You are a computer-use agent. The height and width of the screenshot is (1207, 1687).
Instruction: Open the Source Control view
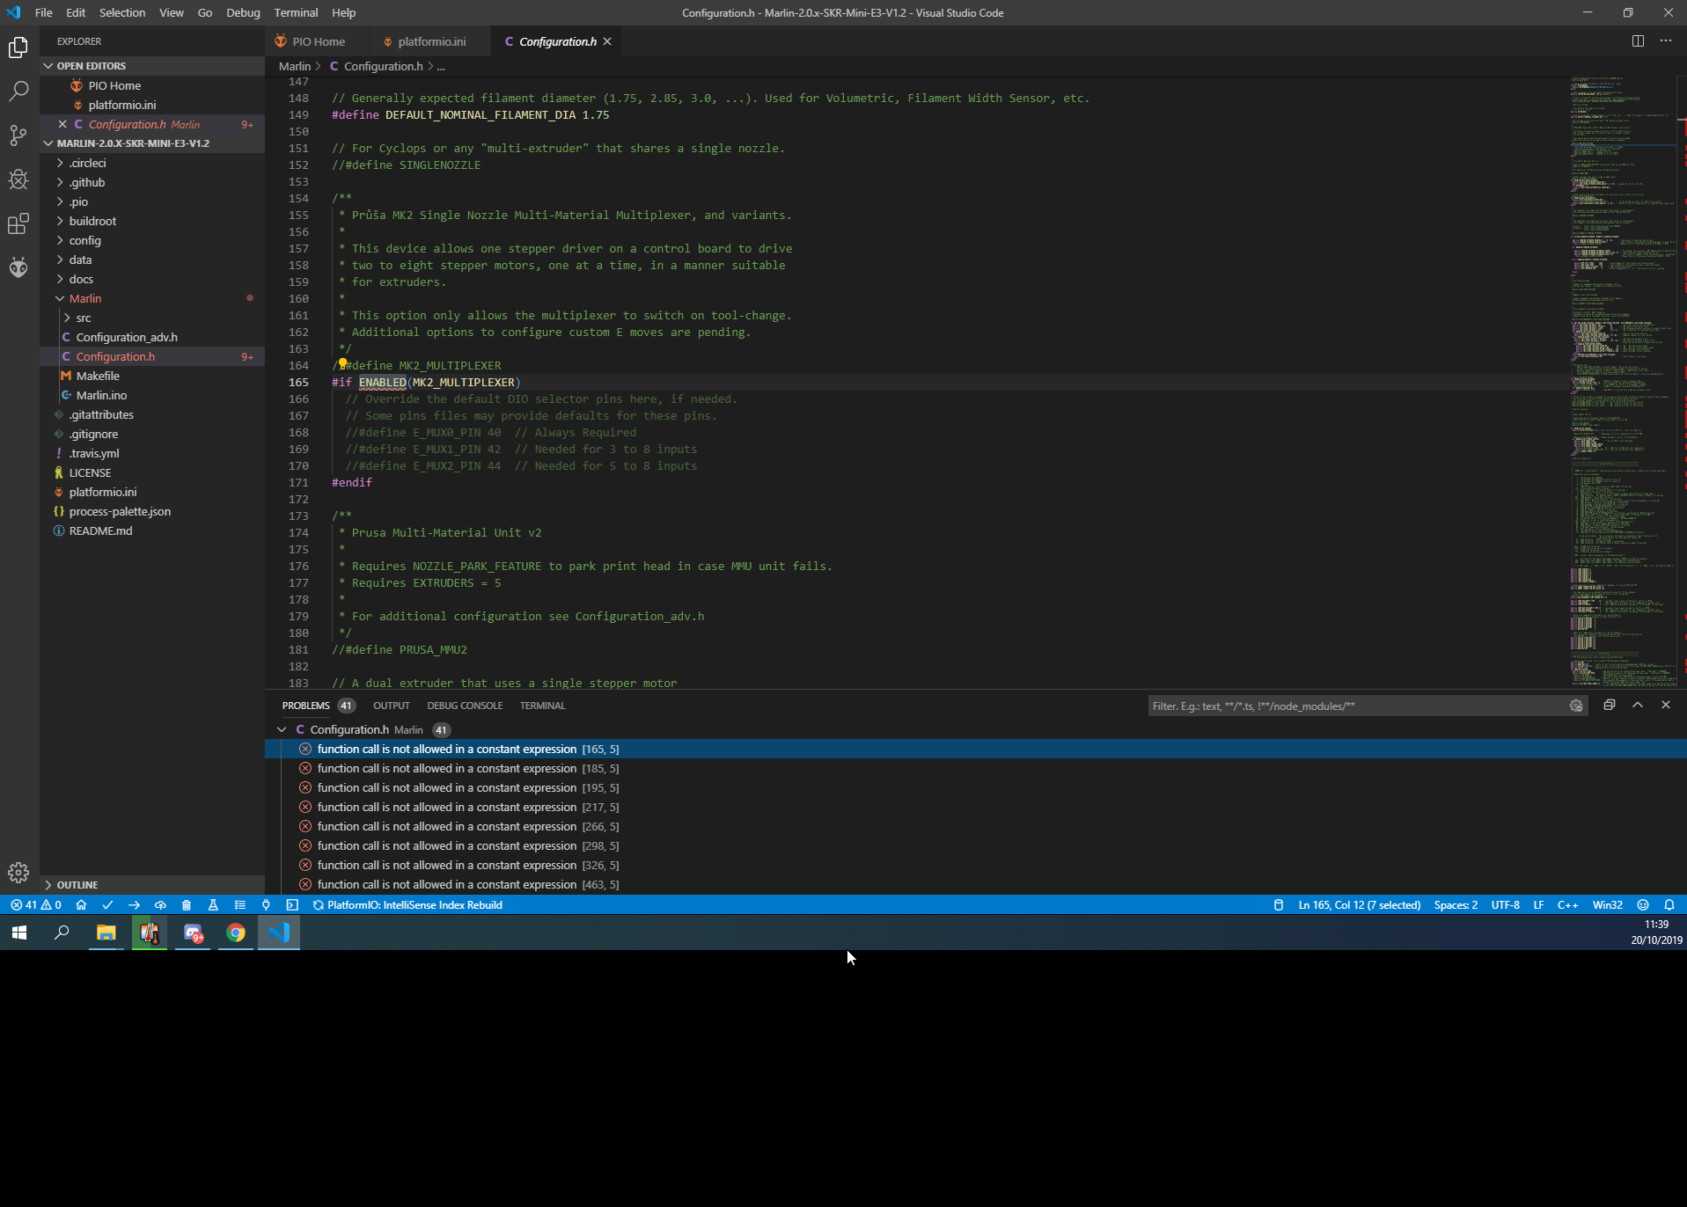[x=18, y=135]
